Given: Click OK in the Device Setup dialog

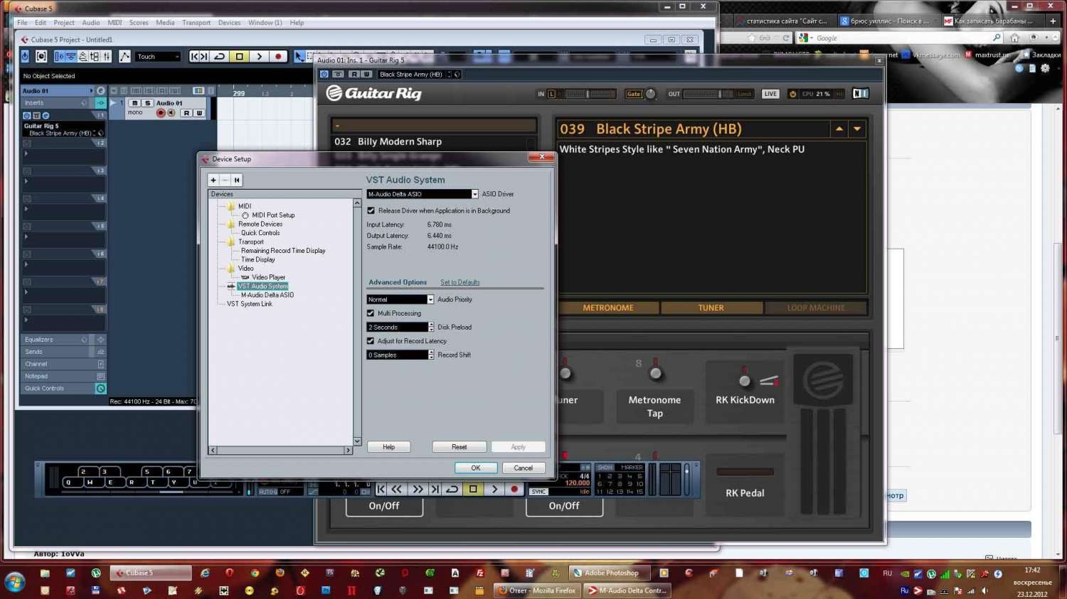Looking at the screenshot, I should (476, 468).
